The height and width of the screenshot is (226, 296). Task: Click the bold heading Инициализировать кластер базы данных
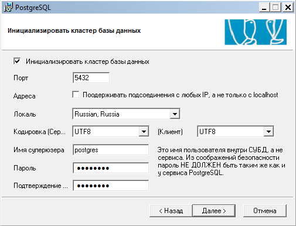tap(74, 31)
